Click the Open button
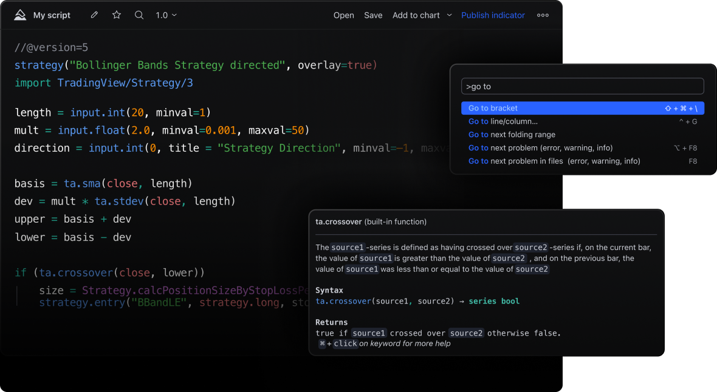 point(343,15)
